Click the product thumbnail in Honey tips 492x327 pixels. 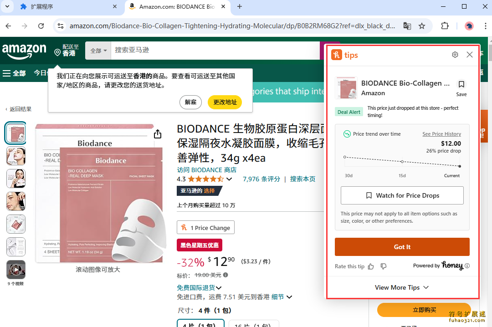346,88
